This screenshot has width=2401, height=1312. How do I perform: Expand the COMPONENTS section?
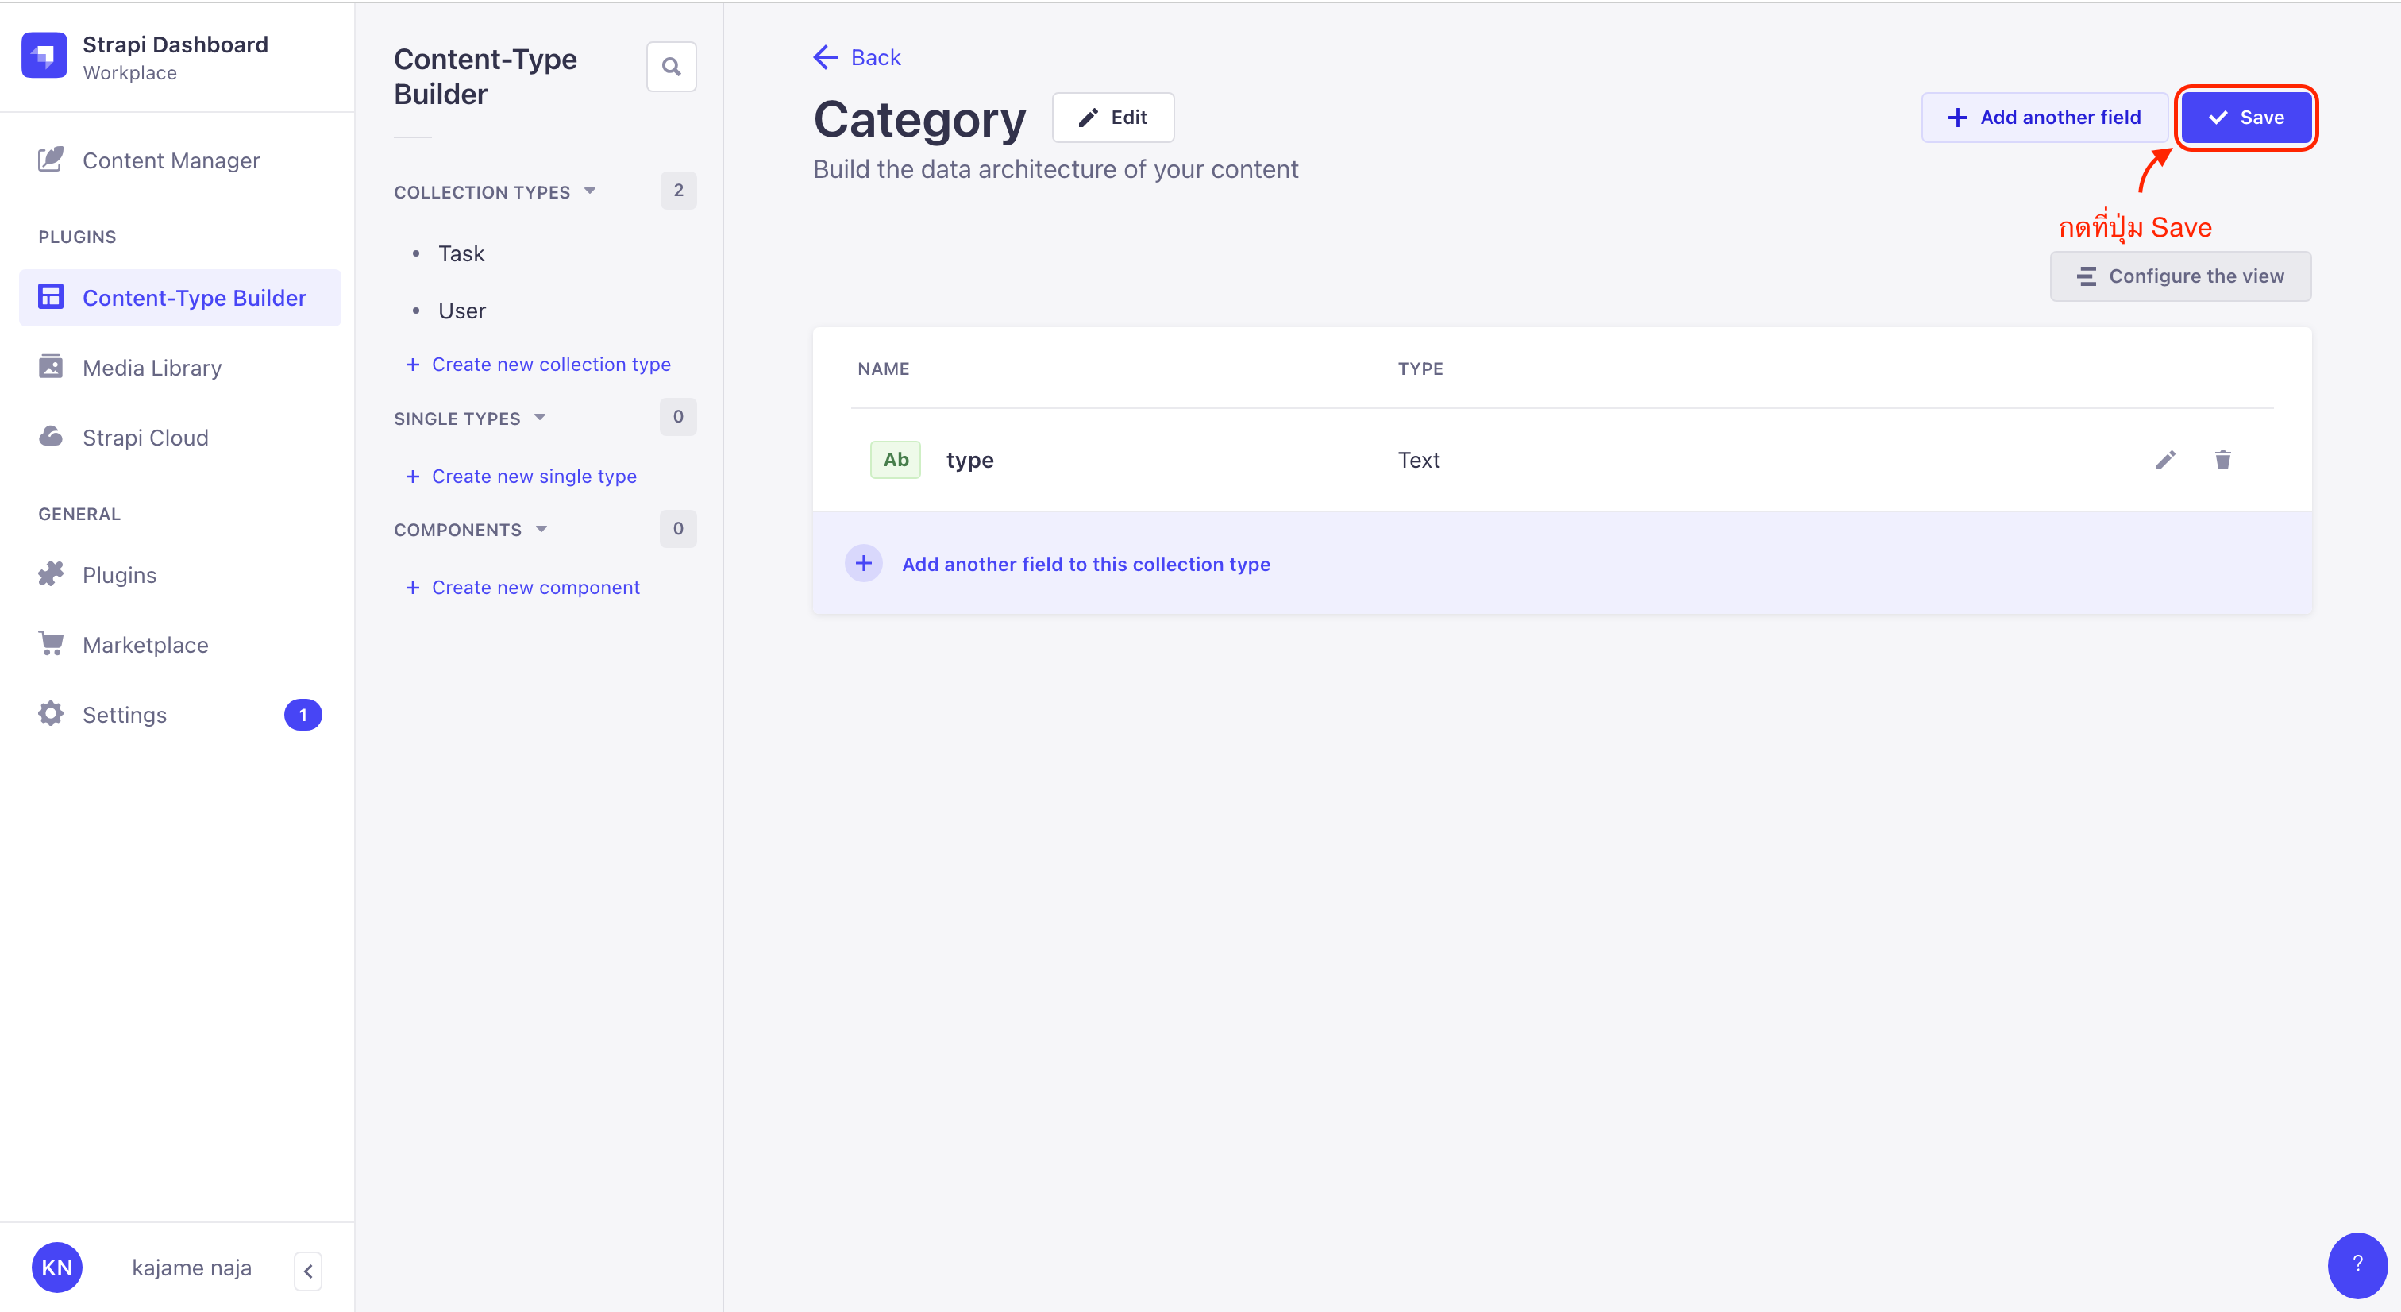pos(468,530)
